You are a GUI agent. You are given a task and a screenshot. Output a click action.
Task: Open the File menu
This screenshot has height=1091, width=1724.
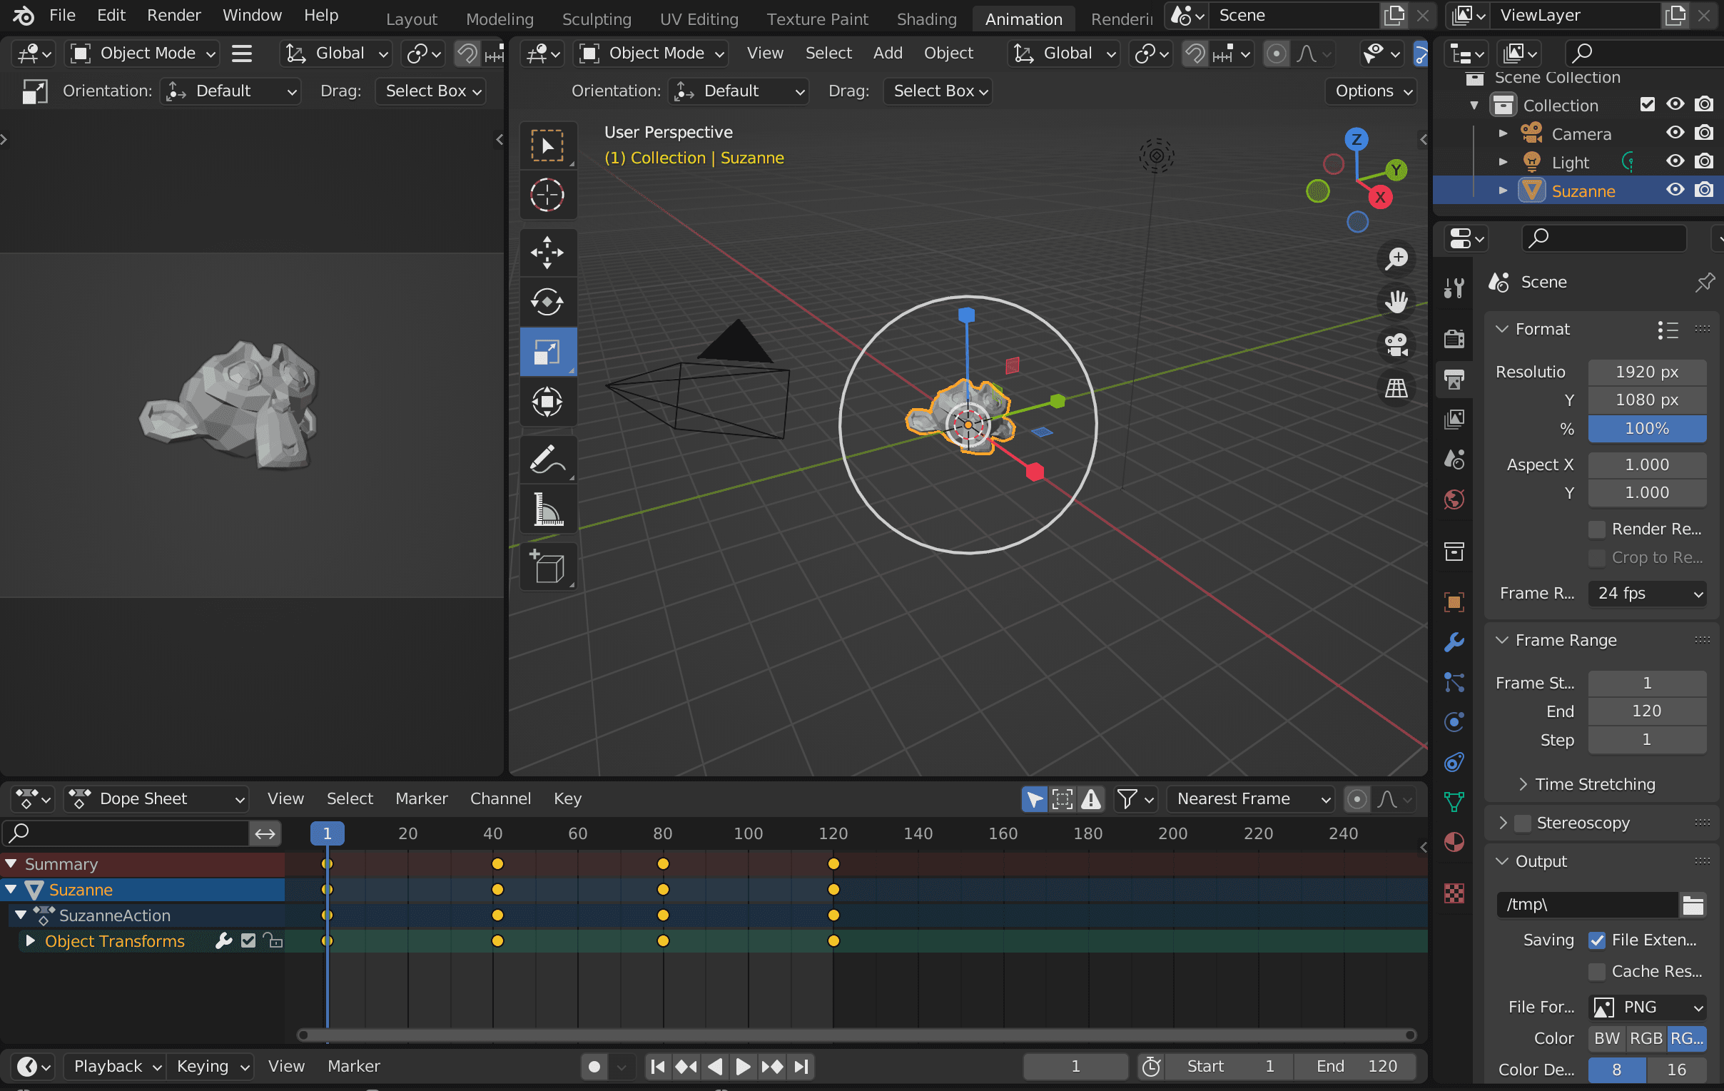(62, 15)
